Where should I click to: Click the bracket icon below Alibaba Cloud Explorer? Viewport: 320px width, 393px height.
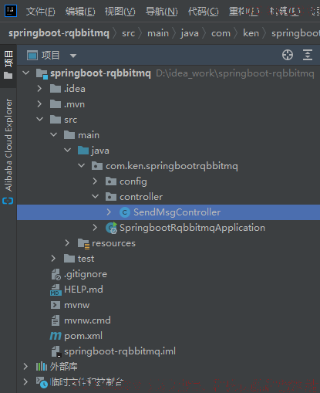[x=8, y=201]
